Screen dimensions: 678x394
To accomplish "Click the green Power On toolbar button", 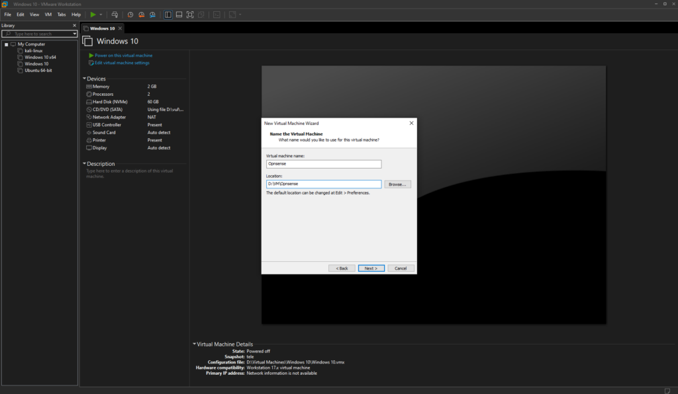I will tap(93, 15).
